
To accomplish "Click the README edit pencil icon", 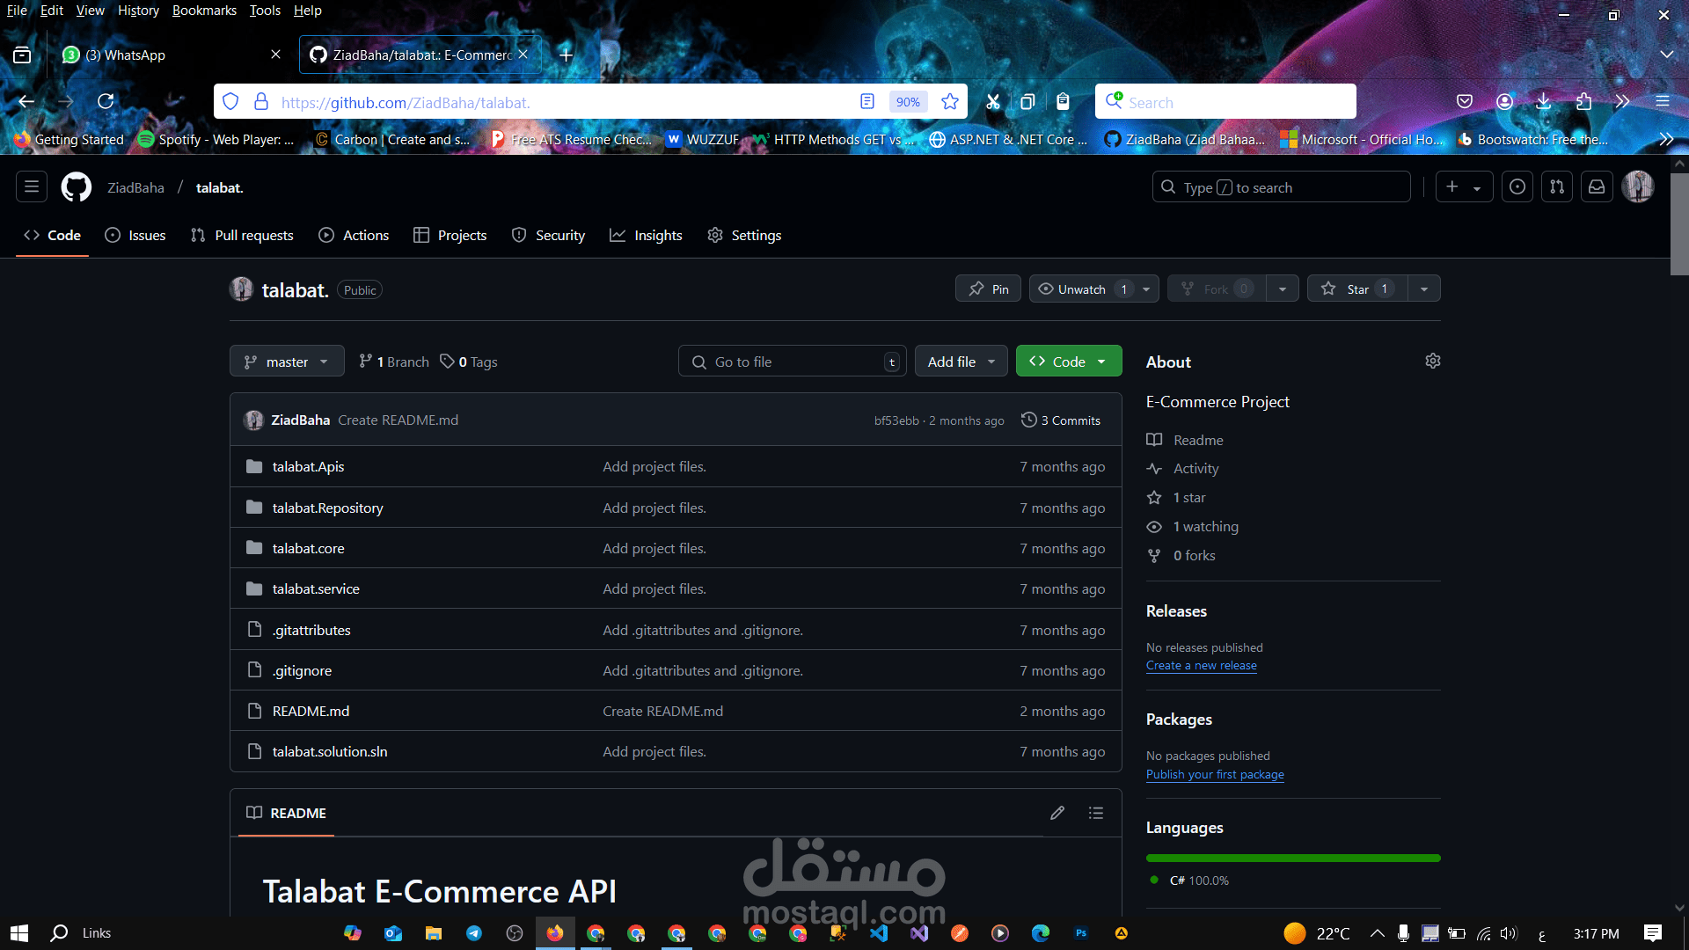I will click(x=1057, y=813).
